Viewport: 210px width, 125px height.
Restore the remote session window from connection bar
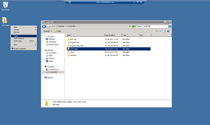137,2
